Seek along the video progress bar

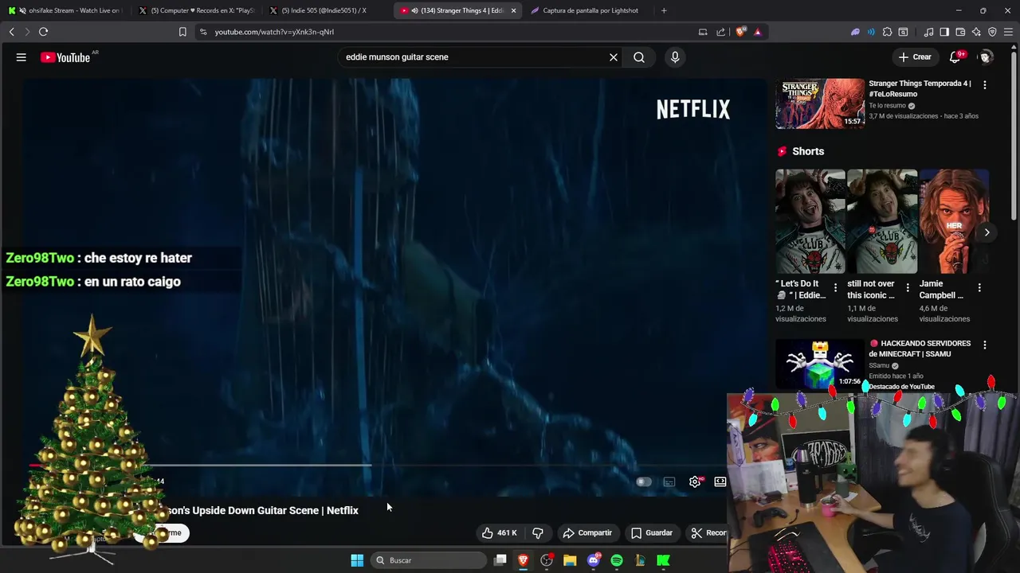click(x=379, y=465)
